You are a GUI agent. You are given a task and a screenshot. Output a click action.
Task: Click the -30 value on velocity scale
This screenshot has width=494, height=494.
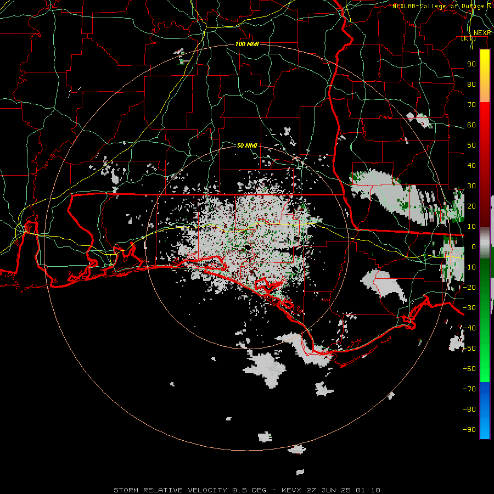pyautogui.click(x=469, y=308)
